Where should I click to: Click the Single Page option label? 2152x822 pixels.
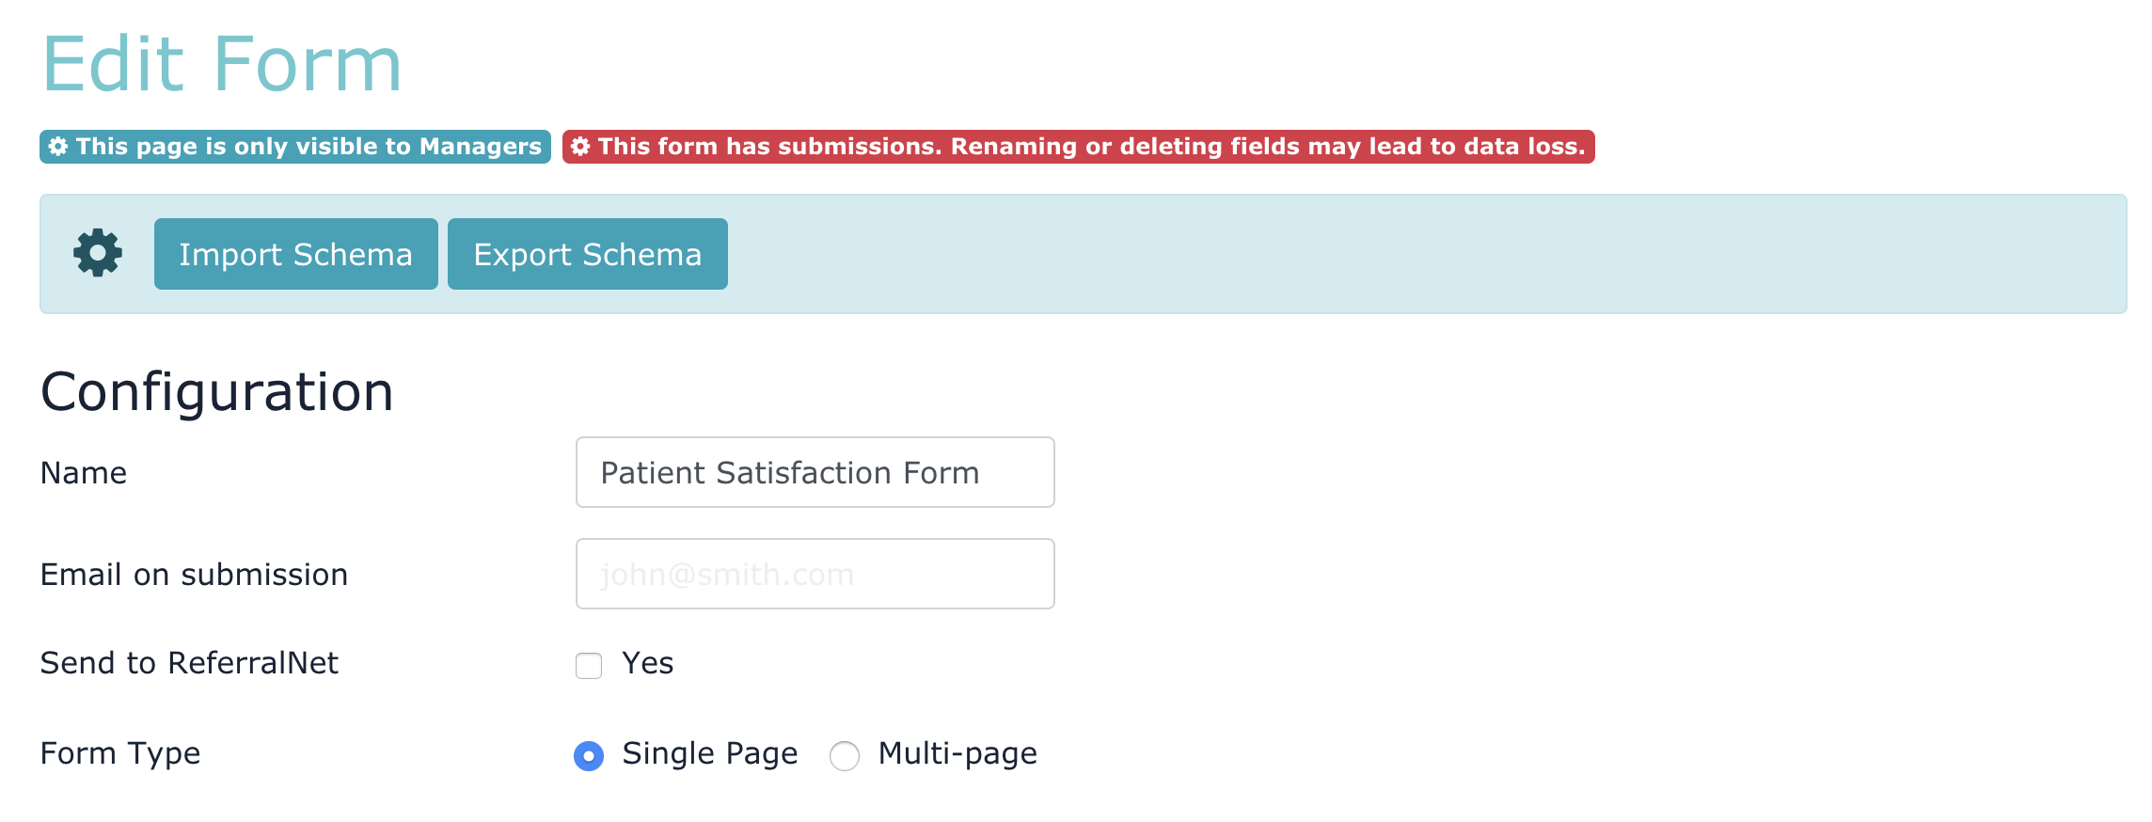tap(710, 753)
